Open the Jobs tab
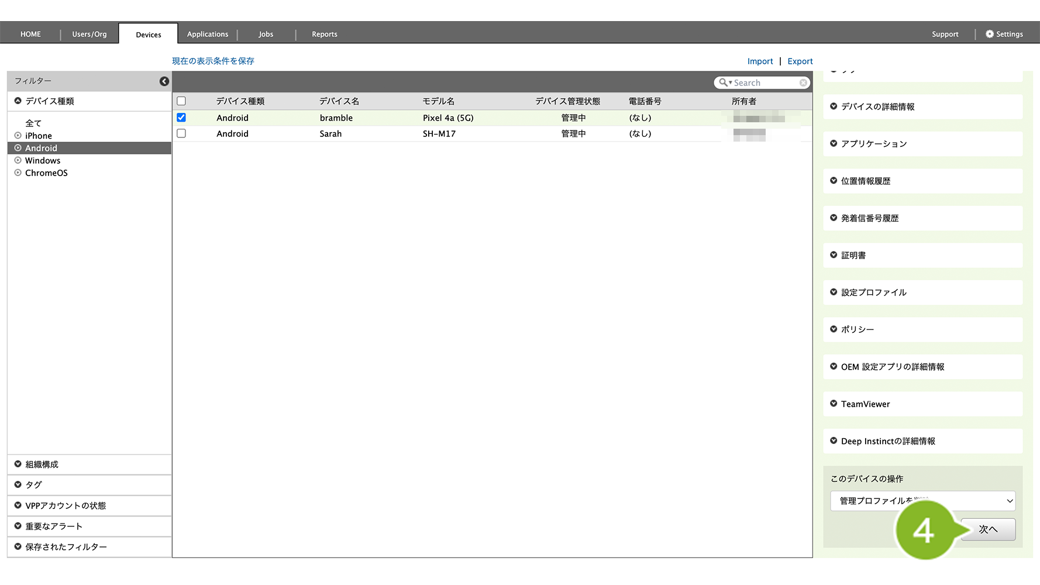The width and height of the screenshot is (1040, 585). point(266,34)
